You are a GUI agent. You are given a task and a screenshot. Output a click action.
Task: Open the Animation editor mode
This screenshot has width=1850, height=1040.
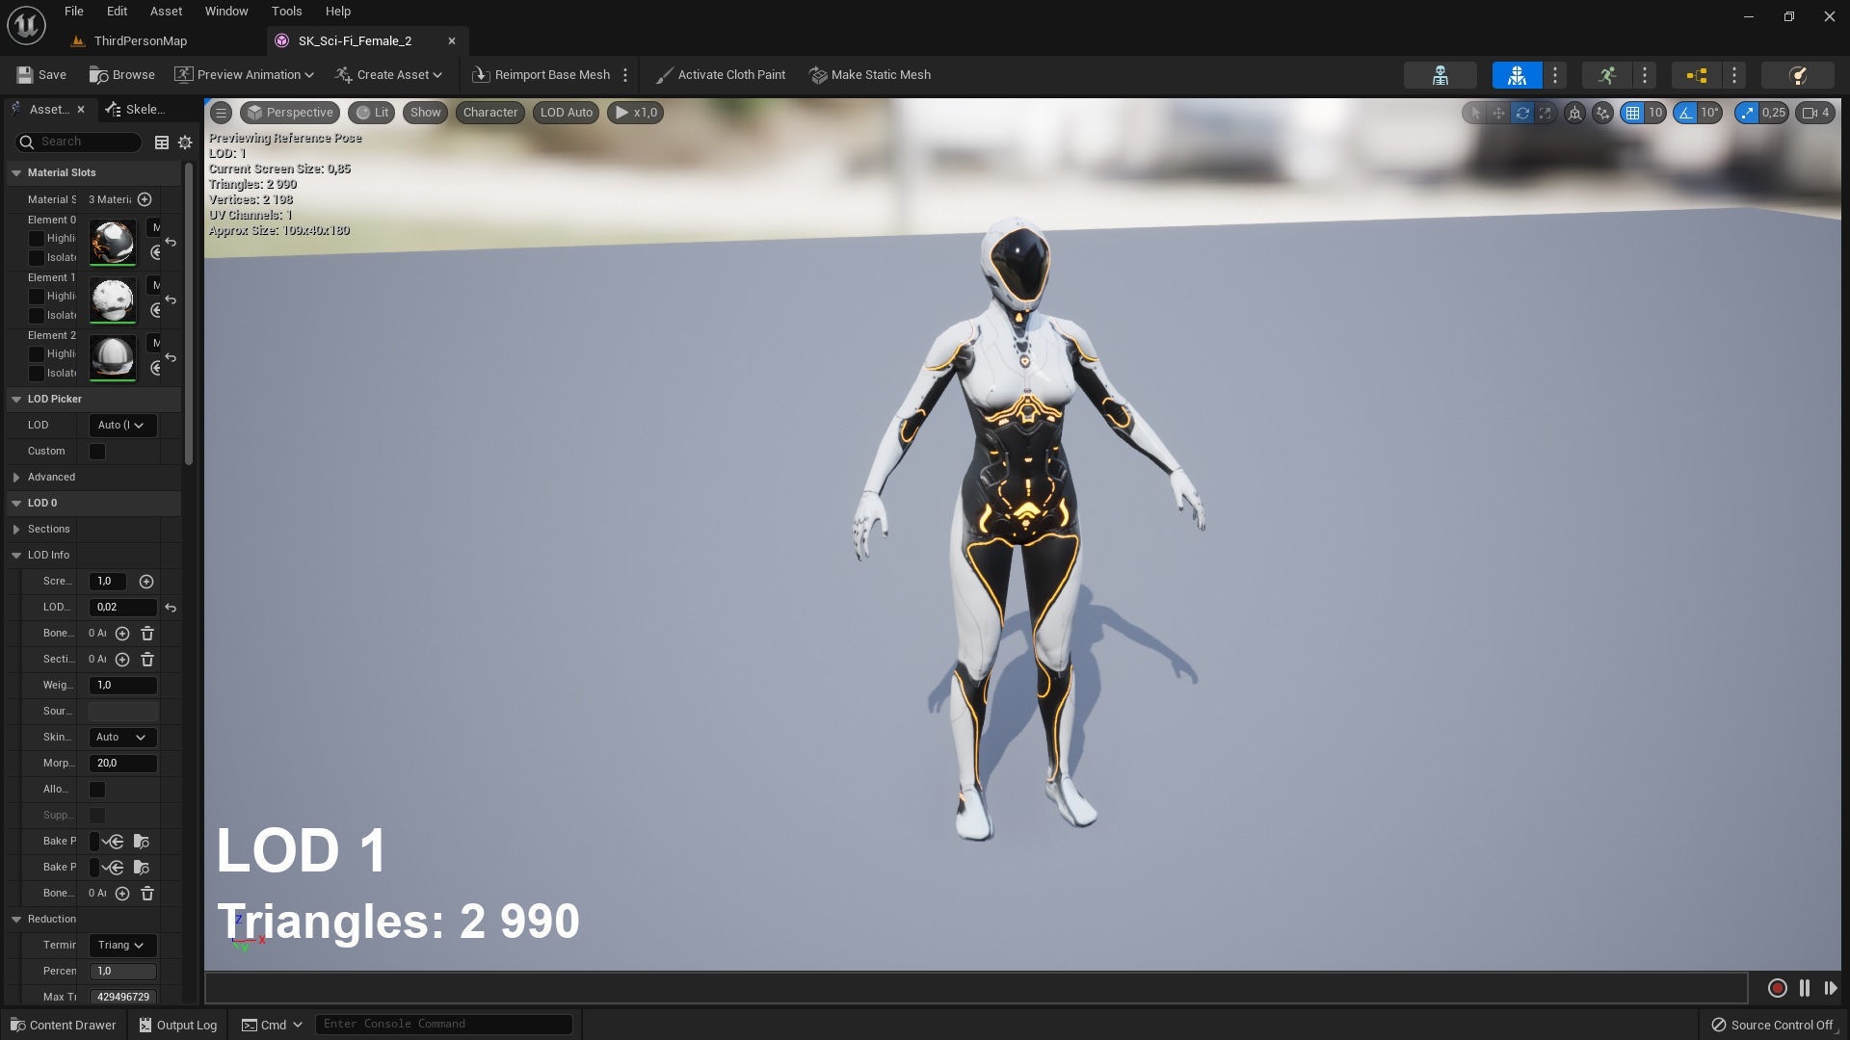1606,75
